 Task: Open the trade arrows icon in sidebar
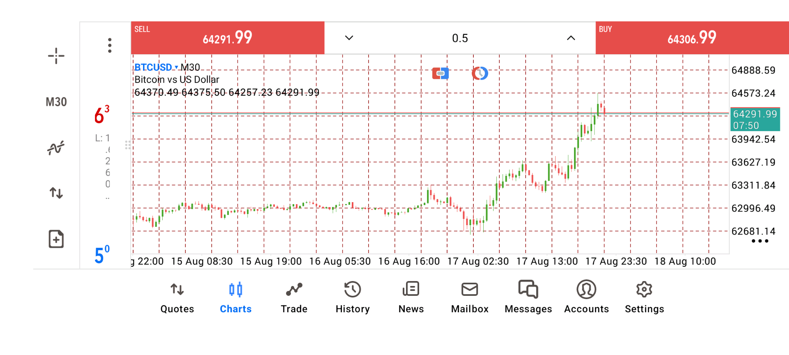[x=56, y=193]
